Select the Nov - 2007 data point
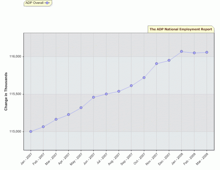 point(157,63)
